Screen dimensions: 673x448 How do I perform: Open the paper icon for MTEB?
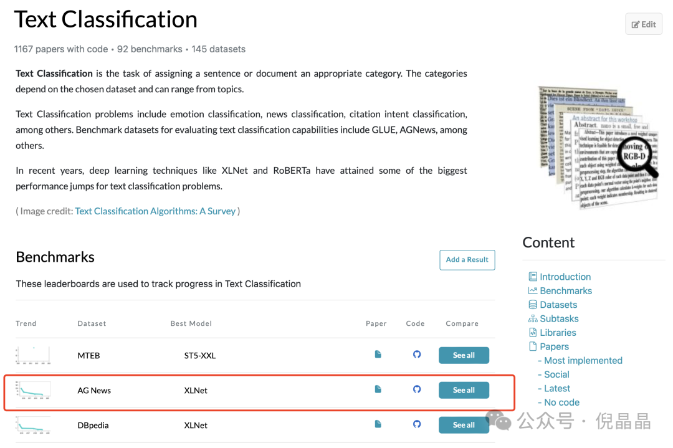pyautogui.click(x=378, y=354)
